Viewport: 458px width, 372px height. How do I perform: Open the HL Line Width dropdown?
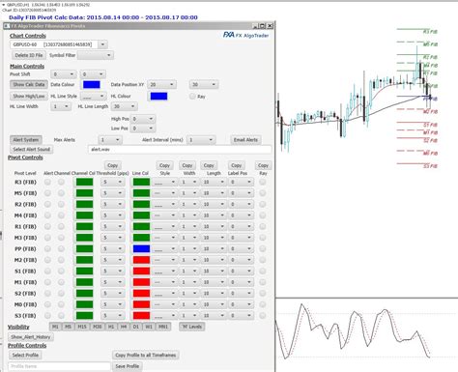pos(61,106)
